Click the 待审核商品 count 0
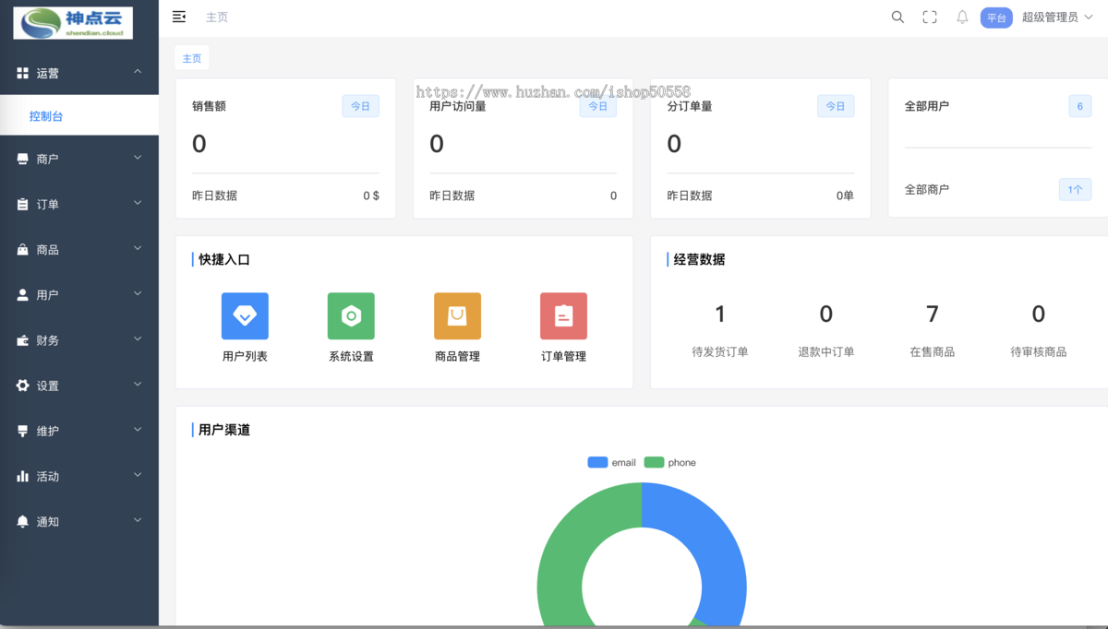 [1039, 314]
